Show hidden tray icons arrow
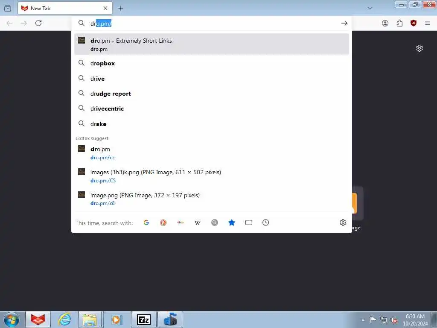 click(x=363, y=320)
